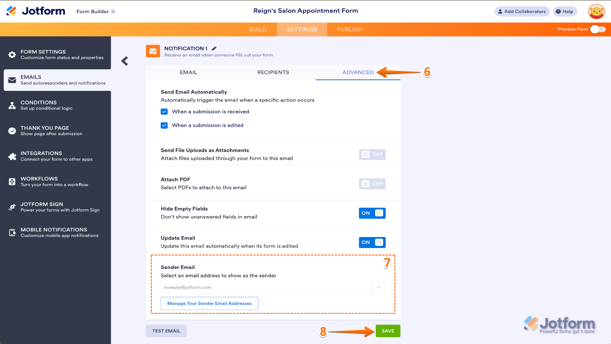Click Manage Your Sender Email Addresses

point(209,303)
